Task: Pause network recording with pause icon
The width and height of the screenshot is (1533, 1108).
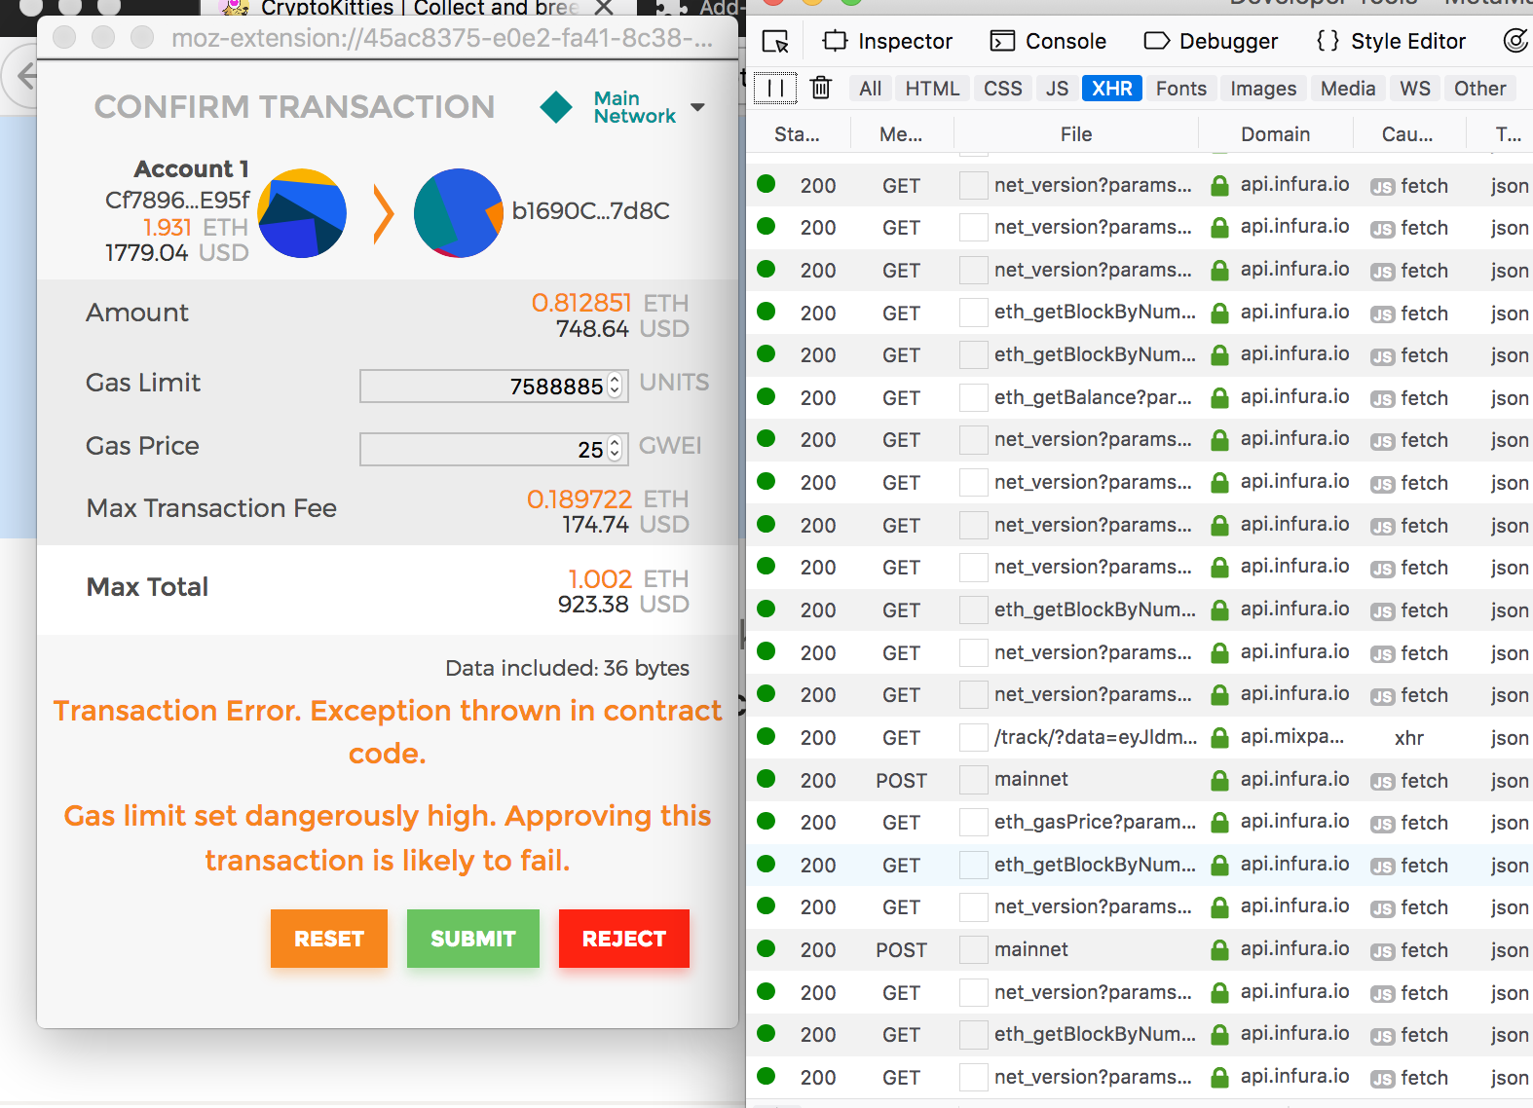Action: coord(775,88)
